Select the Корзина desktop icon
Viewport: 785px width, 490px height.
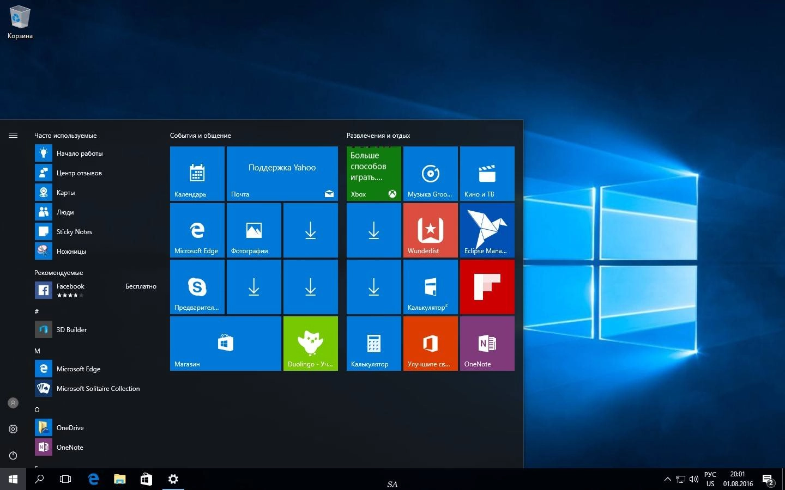(20, 23)
